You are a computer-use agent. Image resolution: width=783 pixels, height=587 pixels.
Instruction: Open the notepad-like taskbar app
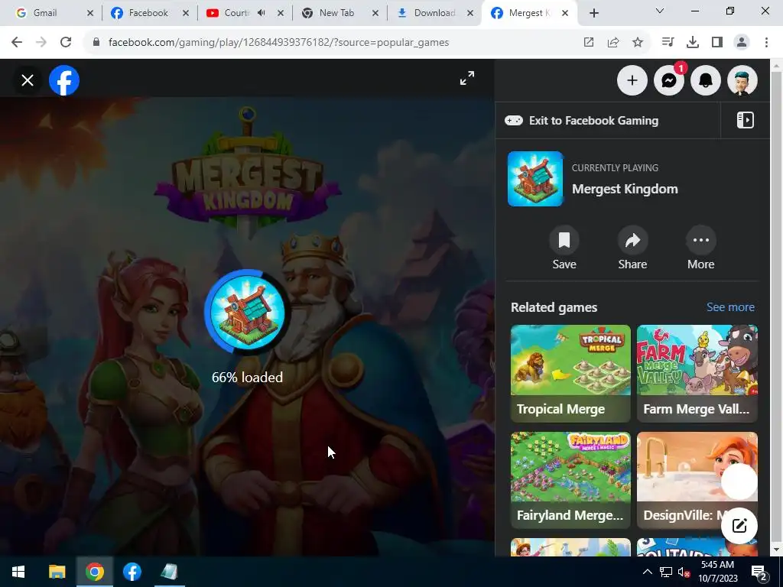click(169, 572)
